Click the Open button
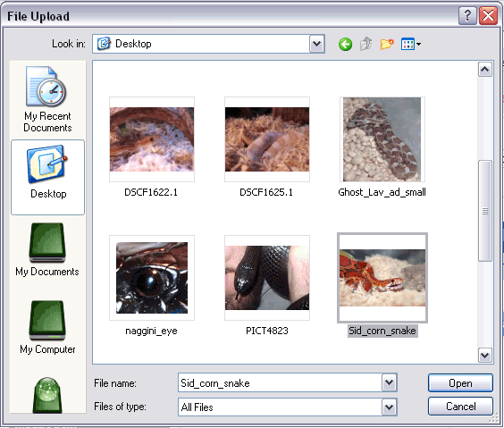 tap(460, 382)
